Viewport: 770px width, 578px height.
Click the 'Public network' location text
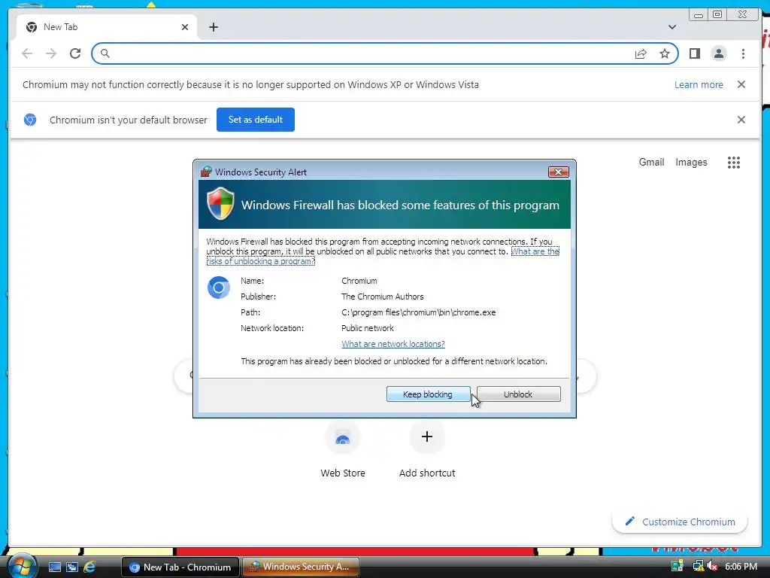click(x=367, y=328)
